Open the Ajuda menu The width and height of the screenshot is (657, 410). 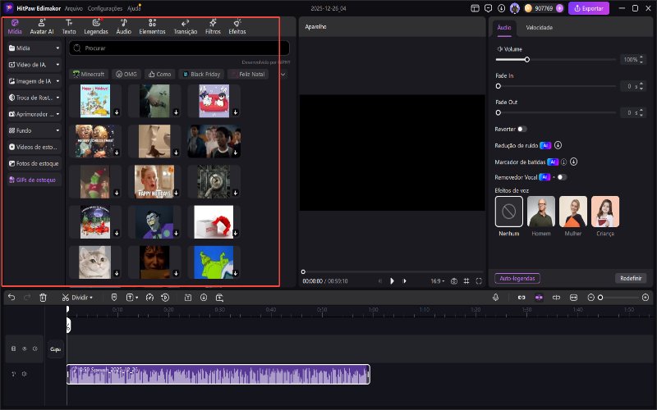click(x=134, y=8)
